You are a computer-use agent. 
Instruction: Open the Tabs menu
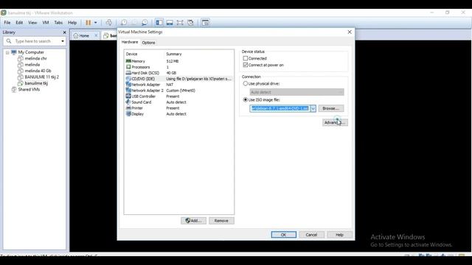58,23
